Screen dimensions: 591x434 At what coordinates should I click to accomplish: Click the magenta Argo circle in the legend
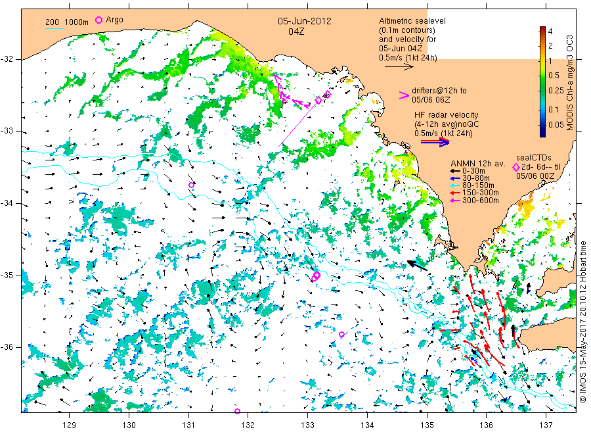tap(98, 20)
